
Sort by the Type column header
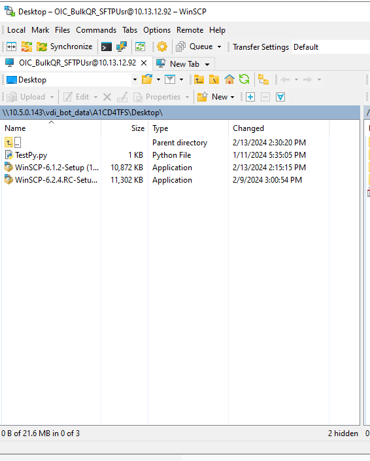(188, 128)
